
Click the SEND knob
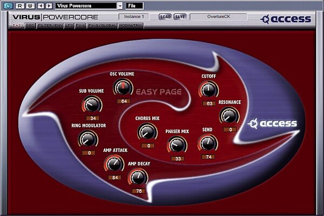207,143
